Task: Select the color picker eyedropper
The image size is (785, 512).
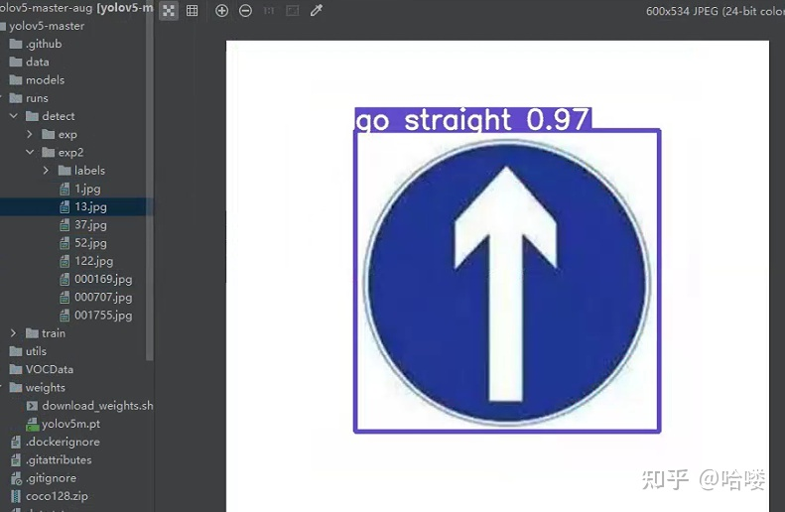Action: click(316, 11)
